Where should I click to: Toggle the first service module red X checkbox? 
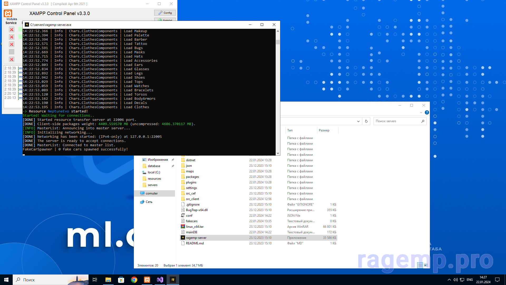(x=12, y=30)
